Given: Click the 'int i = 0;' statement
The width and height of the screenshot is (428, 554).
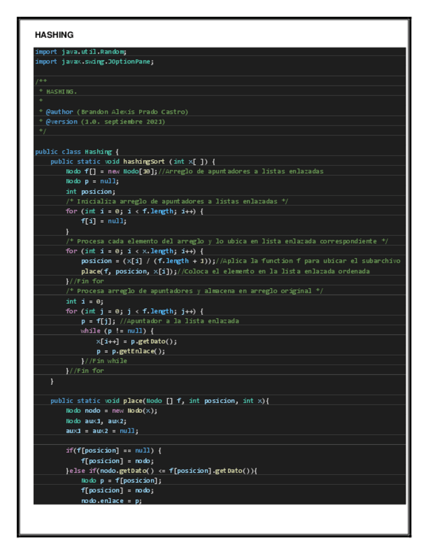Looking at the screenshot, I should 84,301.
